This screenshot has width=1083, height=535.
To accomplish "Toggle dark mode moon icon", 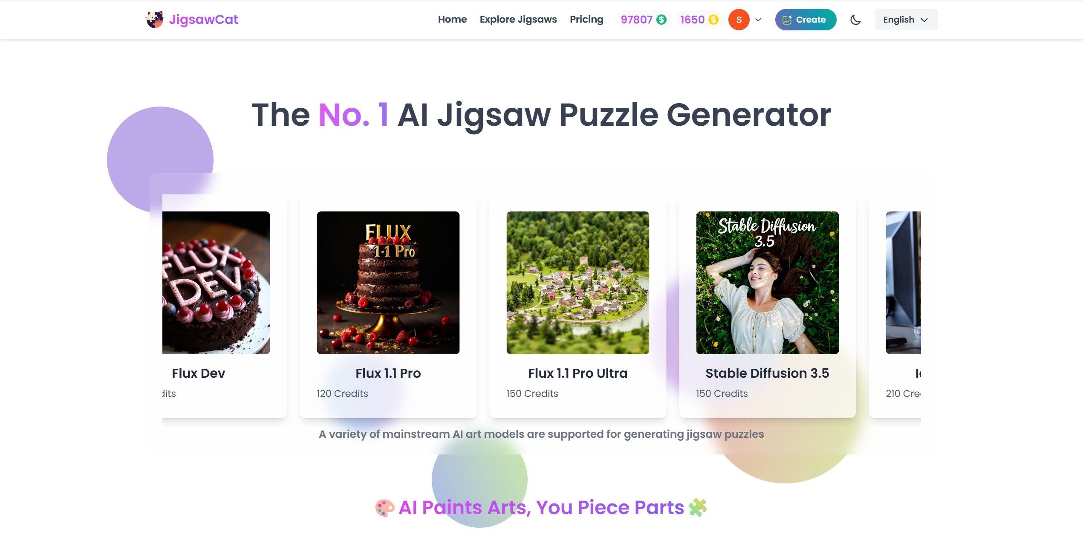I will tap(855, 20).
